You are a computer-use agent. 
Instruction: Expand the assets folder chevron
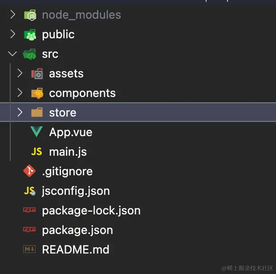pyautogui.click(x=20, y=73)
